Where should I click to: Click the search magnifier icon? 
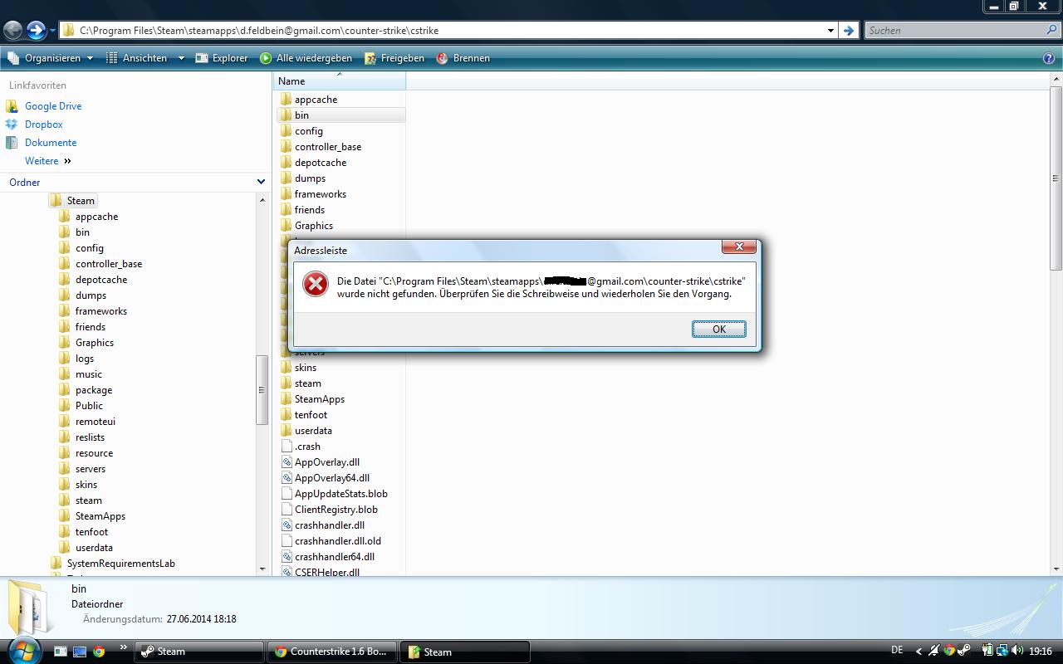[1053, 31]
